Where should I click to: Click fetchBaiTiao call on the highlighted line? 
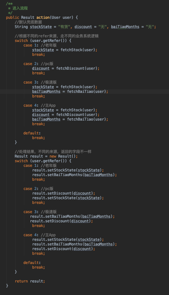coord(80,91)
